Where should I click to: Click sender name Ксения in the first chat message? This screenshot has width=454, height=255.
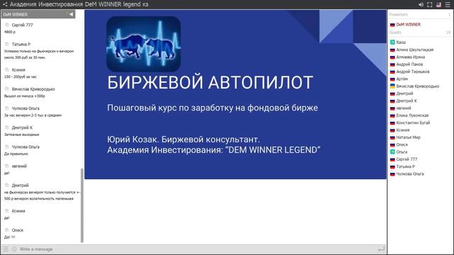point(18,69)
